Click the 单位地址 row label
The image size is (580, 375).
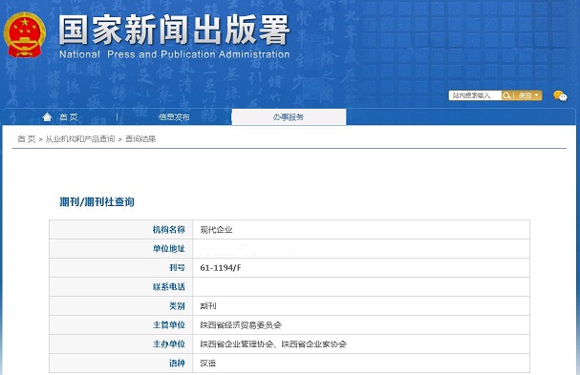[169, 249]
